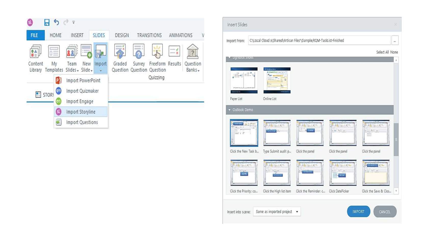
Task: Open the New Slide dropdown
Action: 87,58
